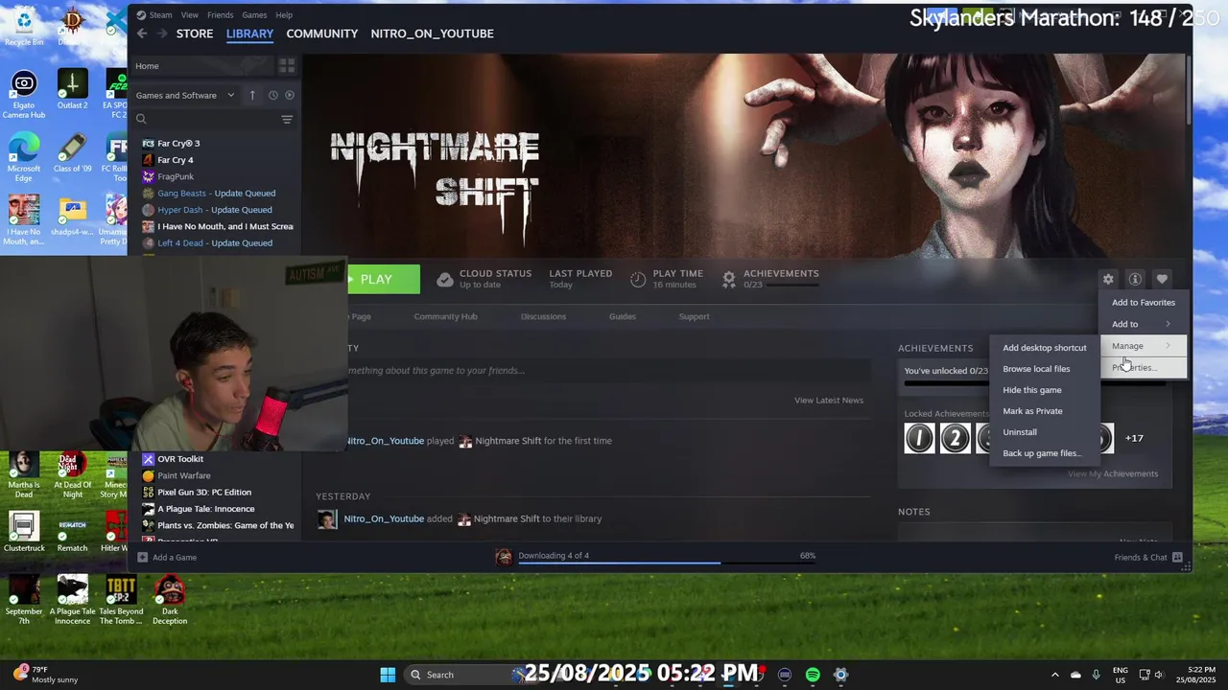This screenshot has height=690, width=1228.
Task: Click the sort ascending arrow in sidebar
Action: tap(252, 95)
